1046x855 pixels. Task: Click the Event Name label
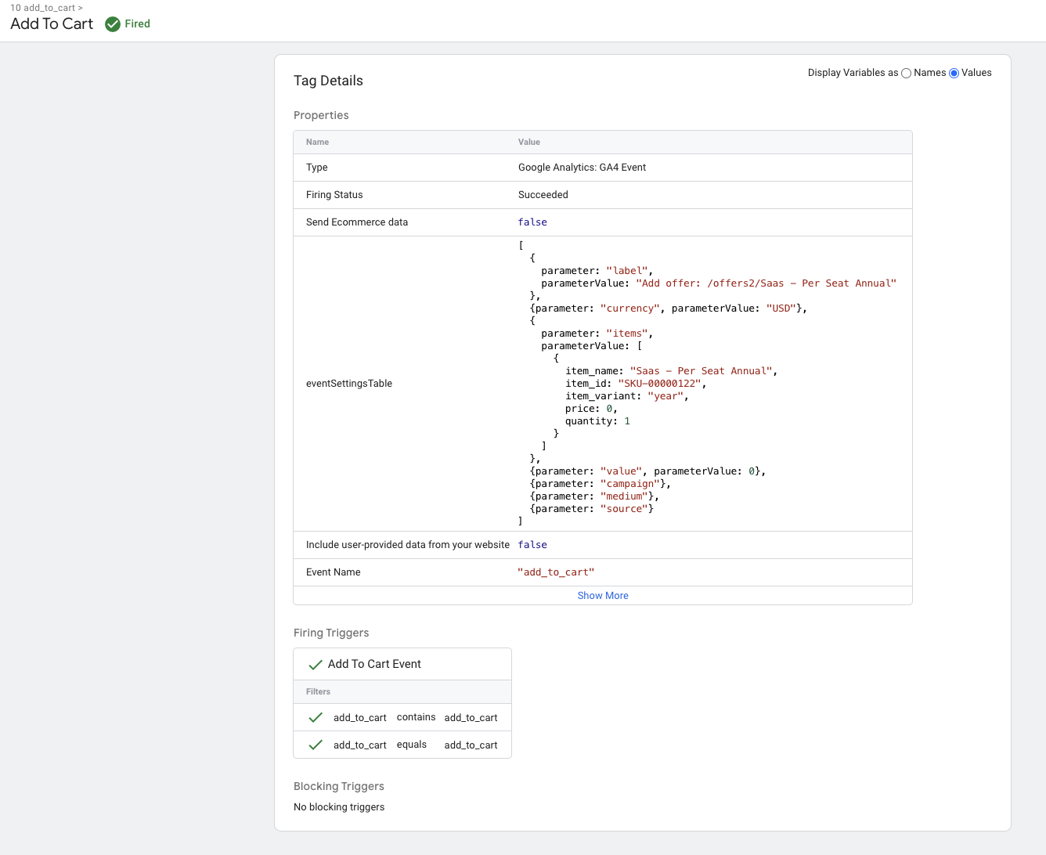(x=333, y=572)
